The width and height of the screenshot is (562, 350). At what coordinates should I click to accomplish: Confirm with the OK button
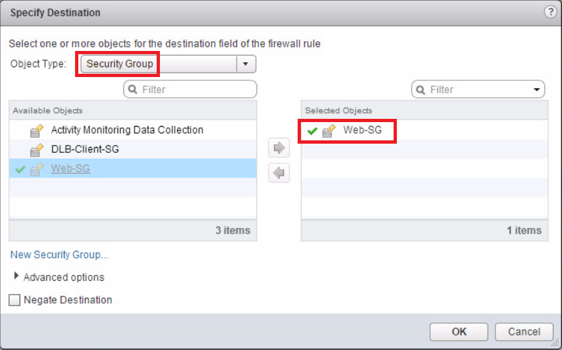(x=459, y=332)
